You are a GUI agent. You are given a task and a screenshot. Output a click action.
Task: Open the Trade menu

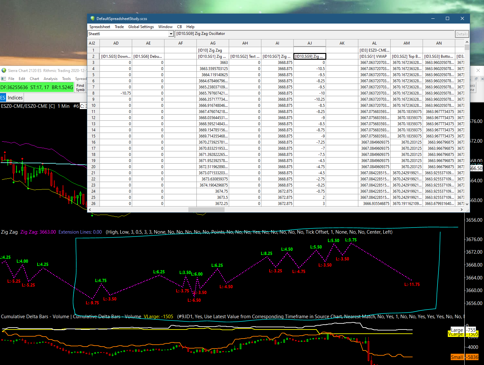click(119, 27)
